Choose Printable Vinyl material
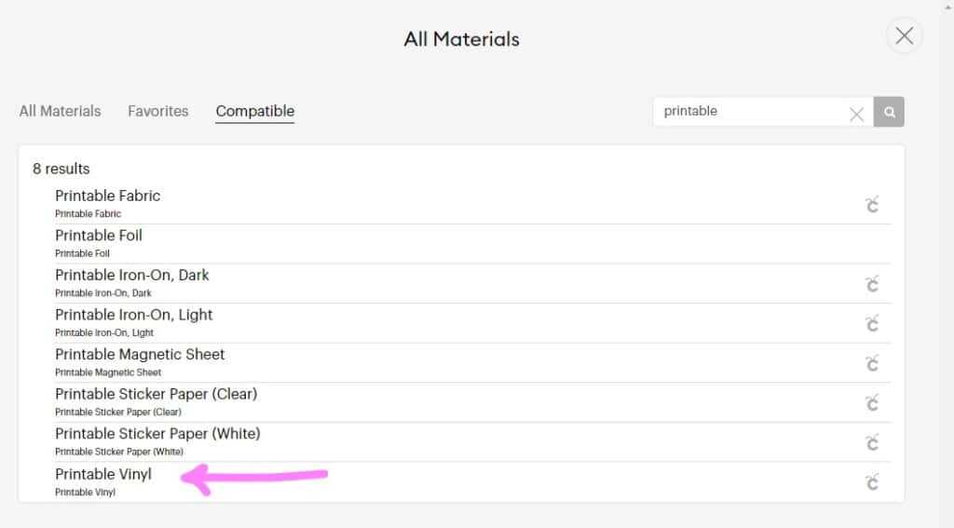 pos(462,481)
